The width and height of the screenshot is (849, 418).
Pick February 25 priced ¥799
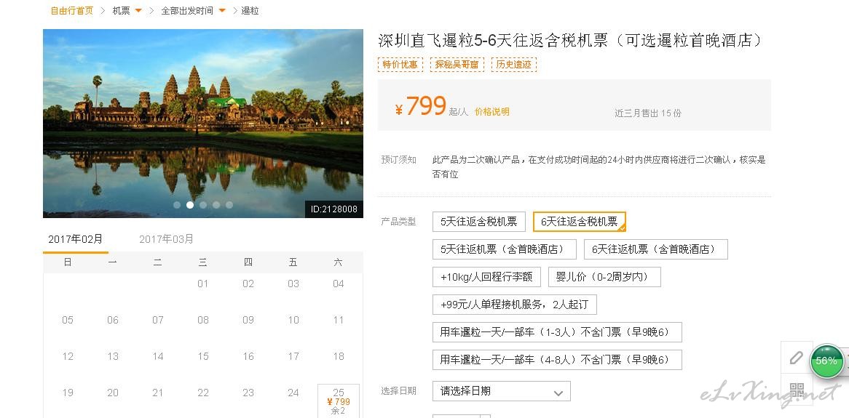tap(339, 401)
